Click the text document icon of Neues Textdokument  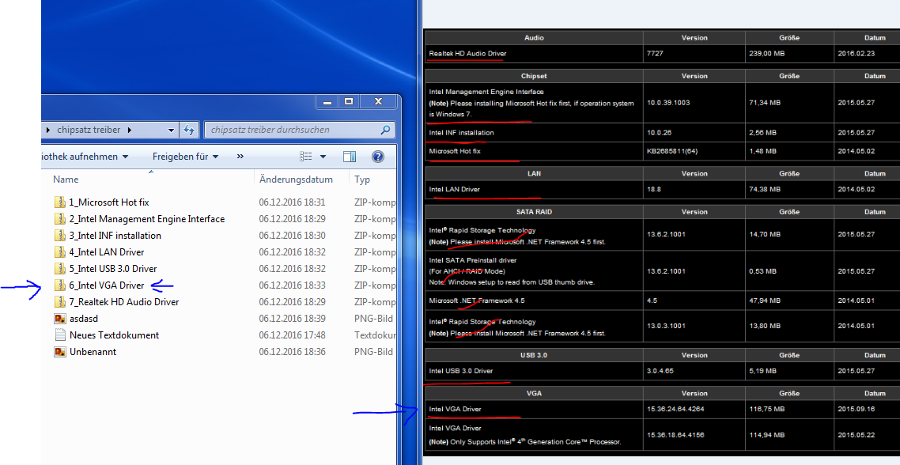[x=59, y=335]
